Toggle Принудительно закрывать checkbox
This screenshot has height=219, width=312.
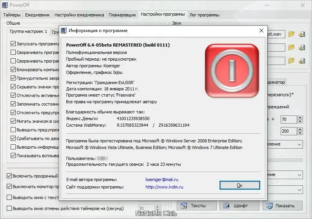click(13, 78)
